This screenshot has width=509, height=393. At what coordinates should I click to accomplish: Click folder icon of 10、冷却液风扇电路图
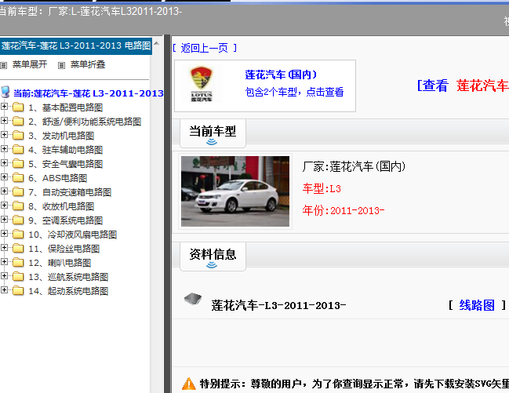(18, 235)
